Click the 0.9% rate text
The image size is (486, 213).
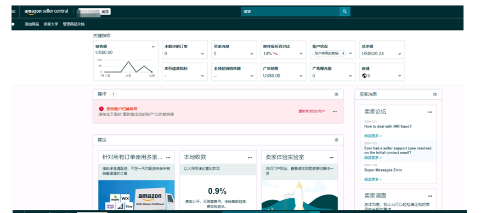point(217,191)
